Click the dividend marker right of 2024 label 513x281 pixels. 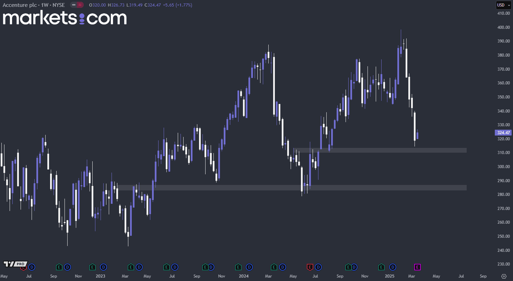(249, 267)
